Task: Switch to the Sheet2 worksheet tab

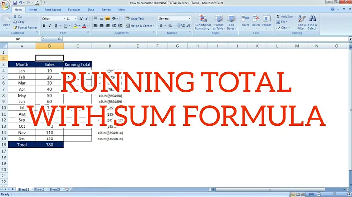Action: click(39, 189)
